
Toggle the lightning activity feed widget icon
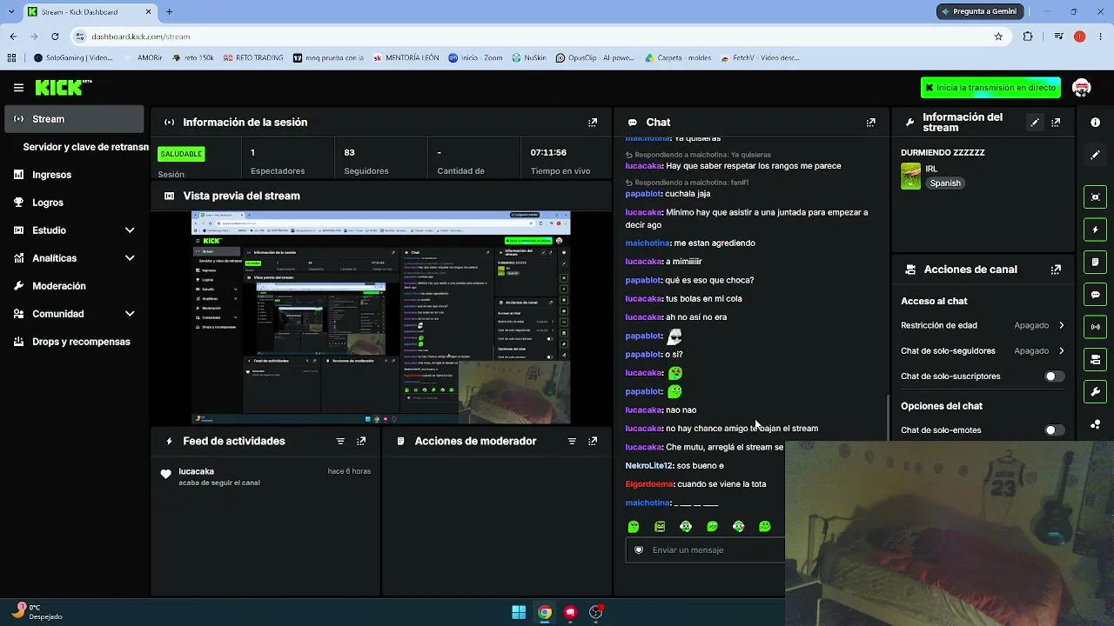pyautogui.click(x=1096, y=230)
